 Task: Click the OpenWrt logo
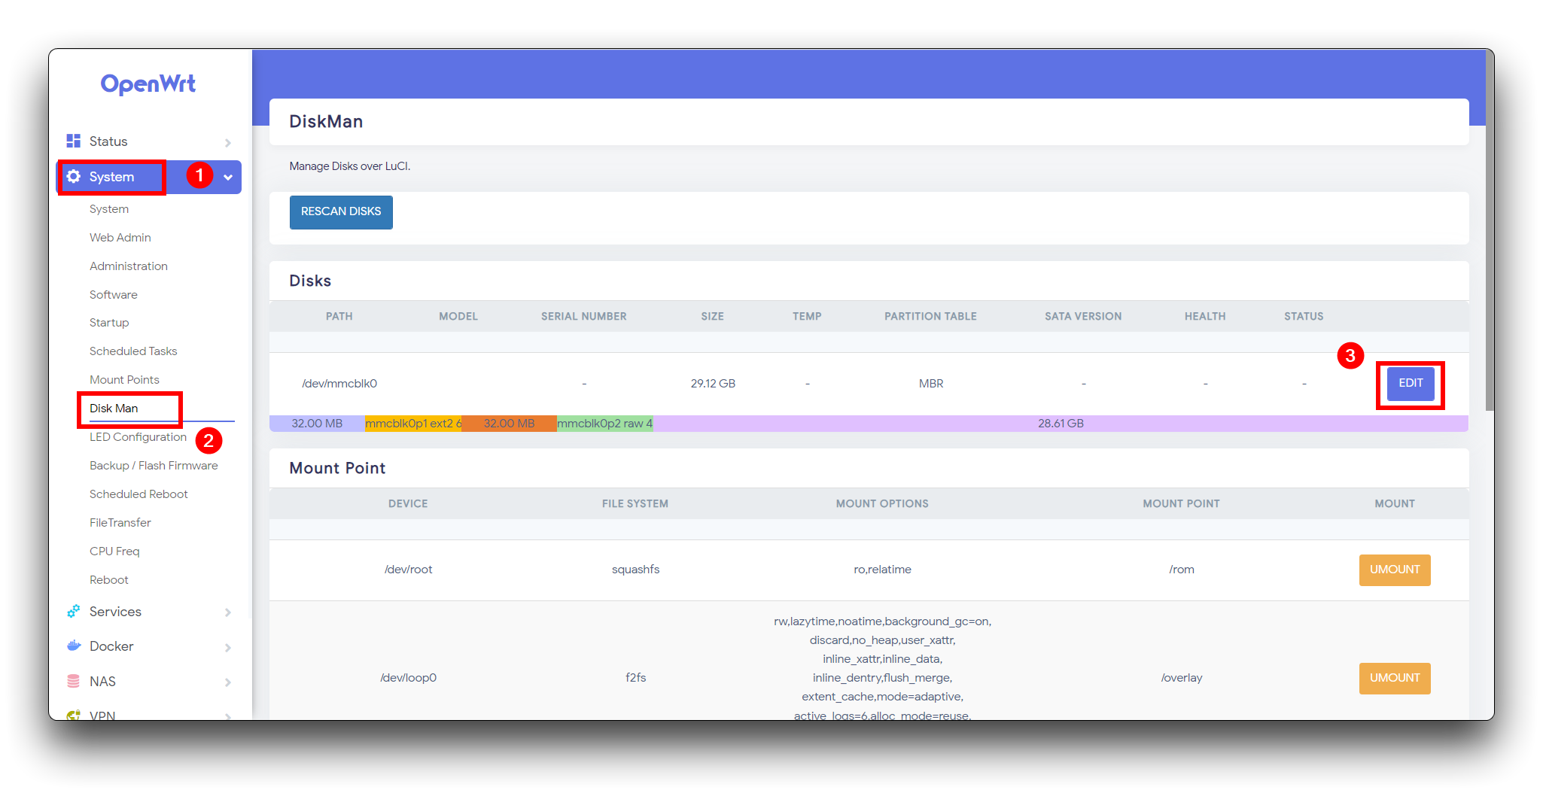(148, 84)
